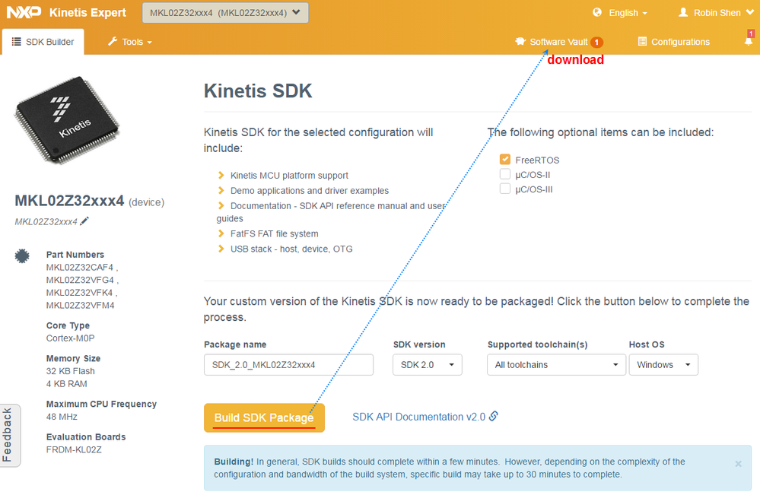Click the Robin Shen user icon
Image resolution: width=760 pixels, height=492 pixels.
[683, 12]
